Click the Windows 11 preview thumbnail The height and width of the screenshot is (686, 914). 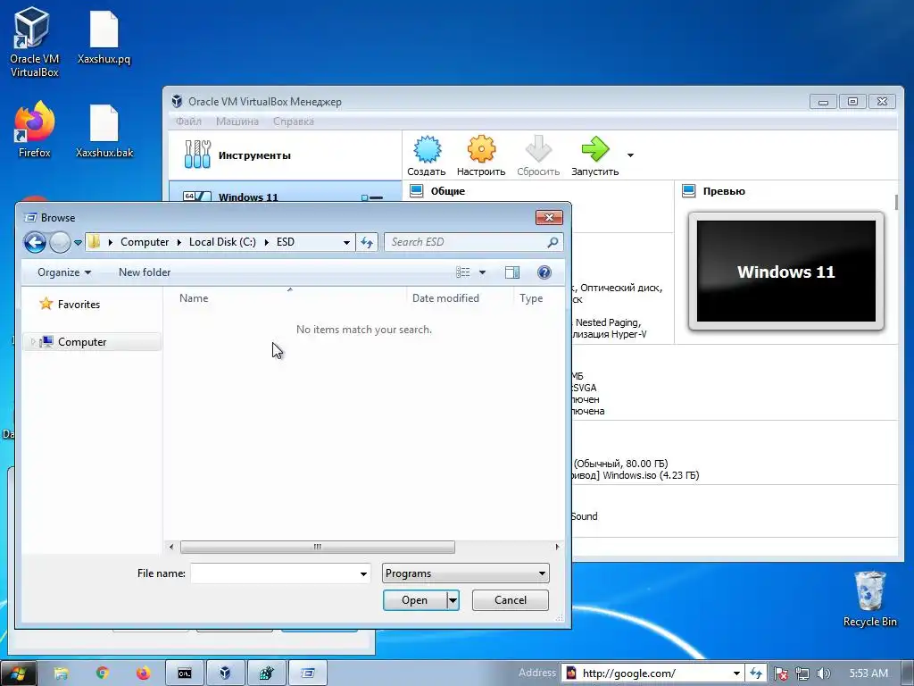pyautogui.click(x=785, y=272)
